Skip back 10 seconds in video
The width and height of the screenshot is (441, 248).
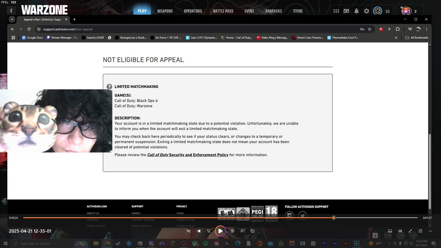pyautogui.click(x=209, y=231)
